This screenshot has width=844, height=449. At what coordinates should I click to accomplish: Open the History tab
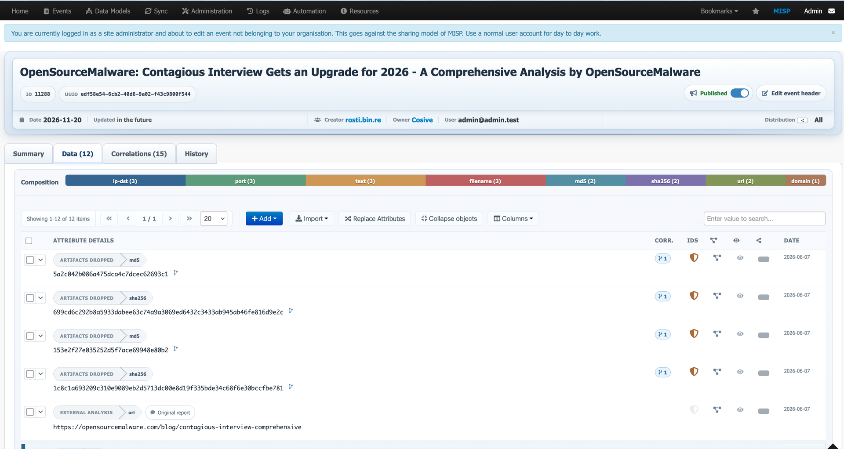pos(196,154)
